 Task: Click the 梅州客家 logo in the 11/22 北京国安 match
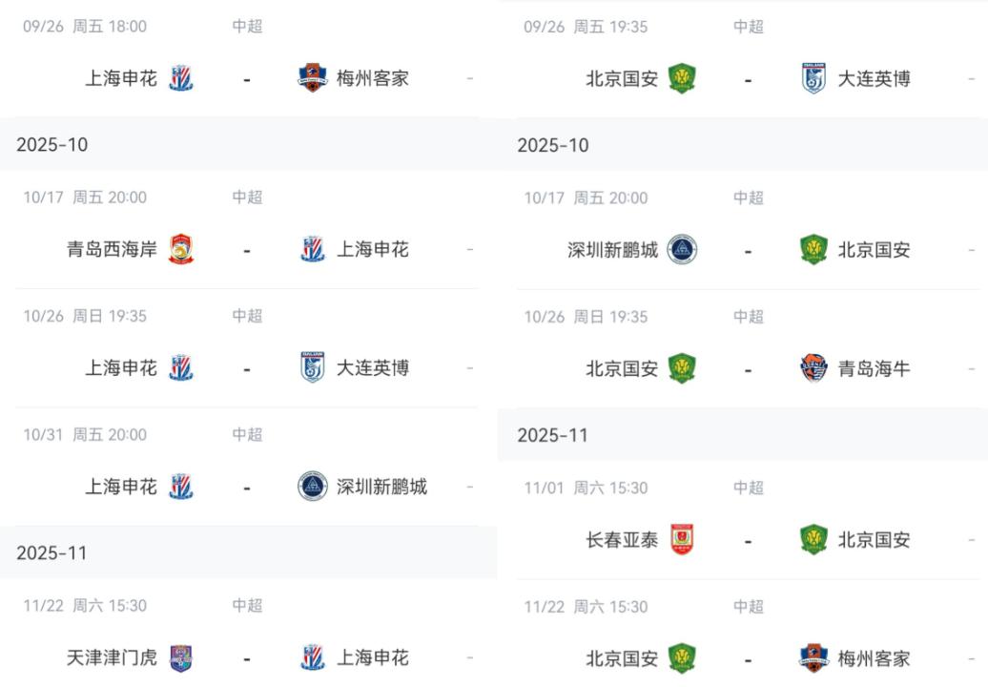click(813, 658)
